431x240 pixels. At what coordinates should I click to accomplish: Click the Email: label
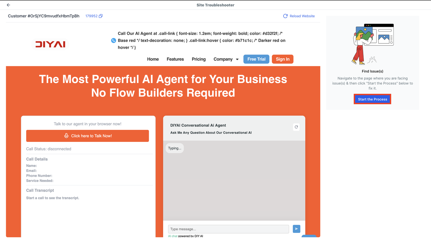point(31,171)
